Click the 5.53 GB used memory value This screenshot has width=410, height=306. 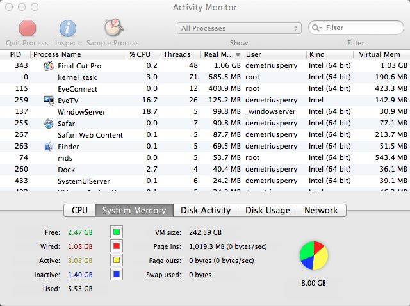80,289
